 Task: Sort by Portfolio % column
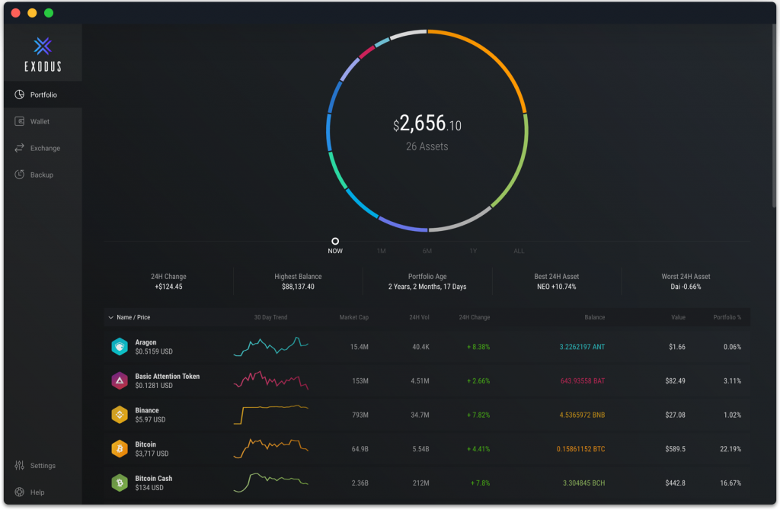pyautogui.click(x=727, y=317)
